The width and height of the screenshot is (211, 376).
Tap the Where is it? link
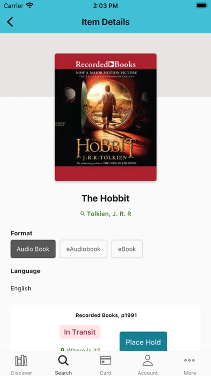(83, 350)
